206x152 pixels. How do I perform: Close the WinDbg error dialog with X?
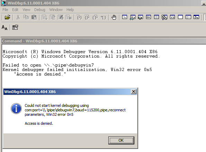[x=134, y=92]
